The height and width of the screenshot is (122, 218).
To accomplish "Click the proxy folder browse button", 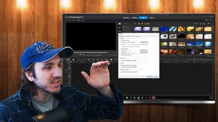I will (147, 45).
